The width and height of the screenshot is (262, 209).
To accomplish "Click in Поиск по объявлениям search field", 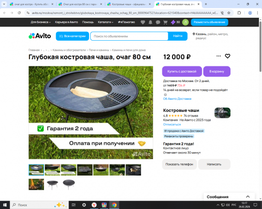I will [x=129, y=36].
